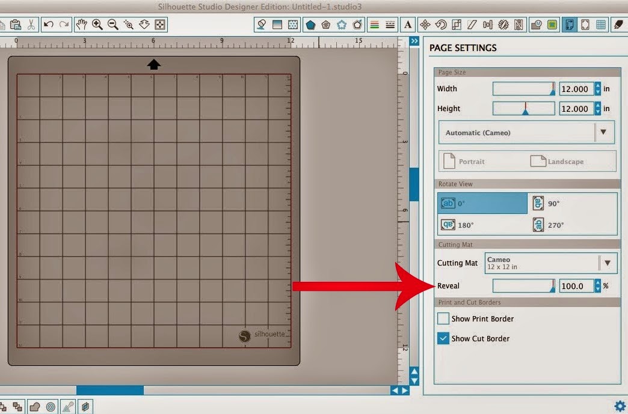The width and height of the screenshot is (628, 414).
Task: Open the Line Style panel
Action: 390,25
